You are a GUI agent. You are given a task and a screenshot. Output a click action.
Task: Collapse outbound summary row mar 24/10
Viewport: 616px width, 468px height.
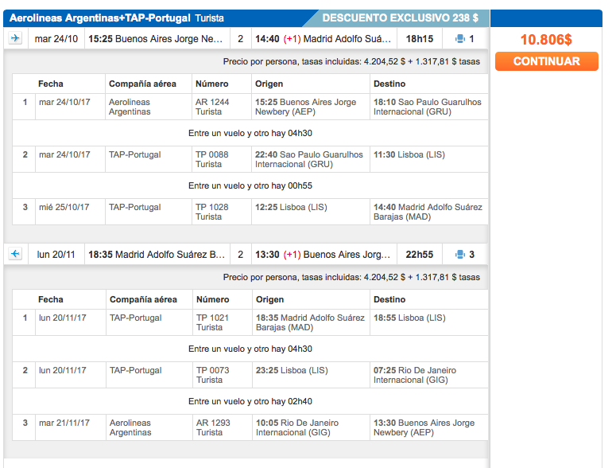(246, 38)
